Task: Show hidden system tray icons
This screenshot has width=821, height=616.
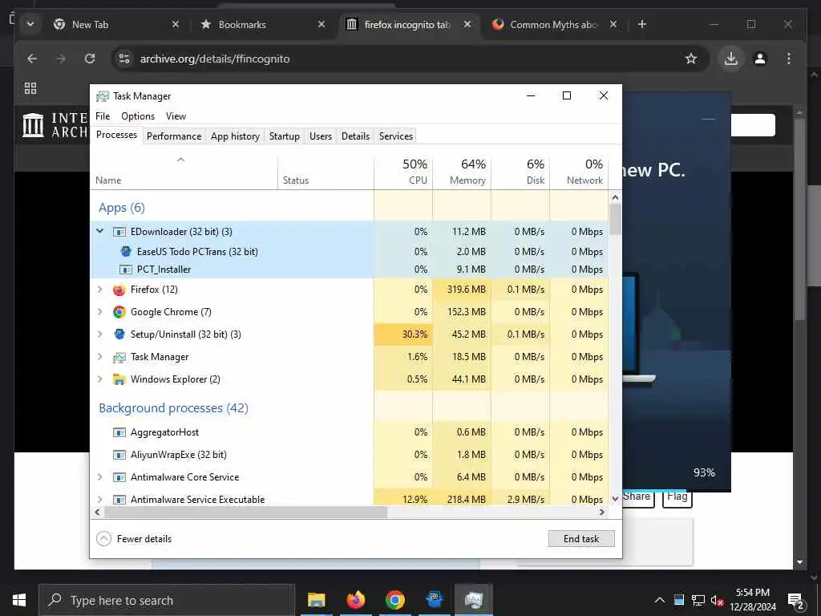Action: [660, 600]
